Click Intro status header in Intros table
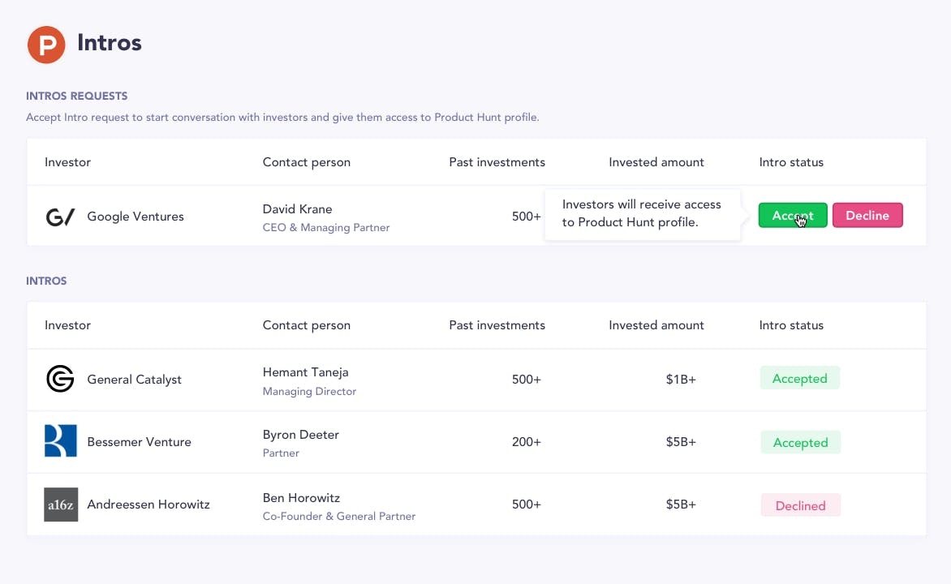 pyautogui.click(x=791, y=325)
